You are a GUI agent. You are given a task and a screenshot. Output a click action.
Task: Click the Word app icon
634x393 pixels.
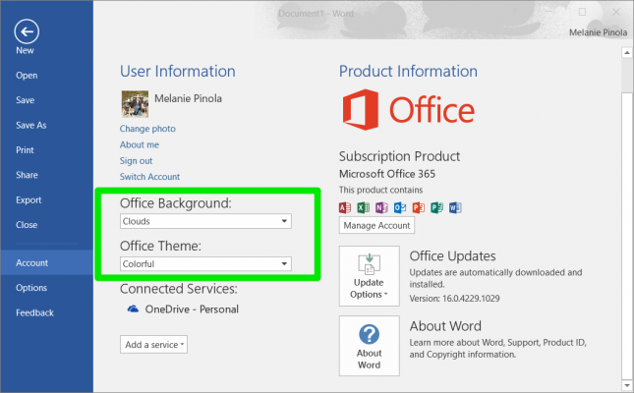tap(455, 207)
